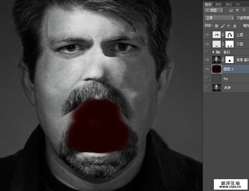The width and height of the screenshot is (249, 191).
Task: Open the 正常 blend mode dropdown
Action: click(219, 18)
